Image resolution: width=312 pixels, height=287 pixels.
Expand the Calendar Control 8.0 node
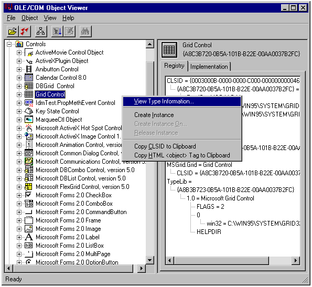click(x=19, y=78)
